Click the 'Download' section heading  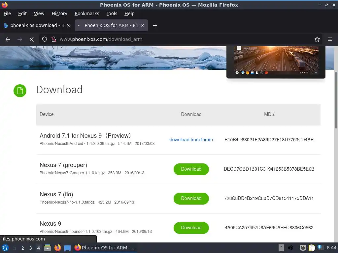(59, 90)
